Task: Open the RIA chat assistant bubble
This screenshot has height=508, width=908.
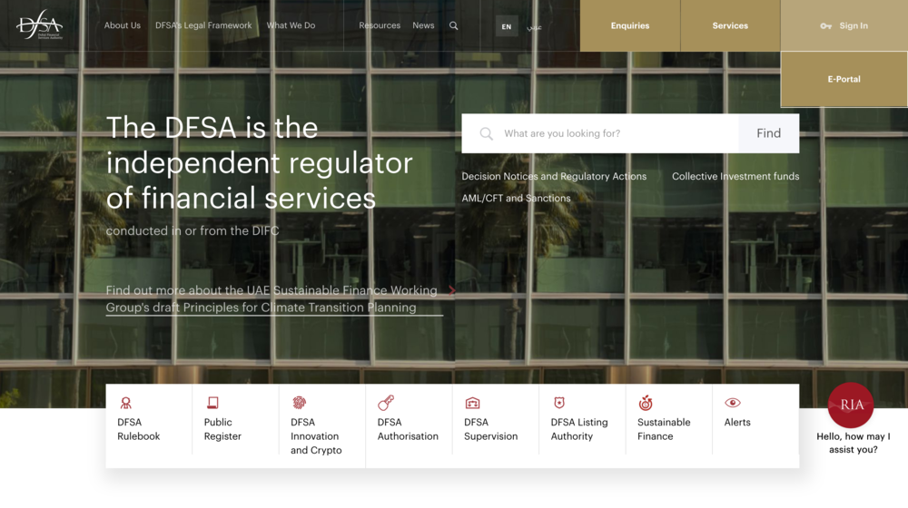Action: pyautogui.click(x=850, y=405)
